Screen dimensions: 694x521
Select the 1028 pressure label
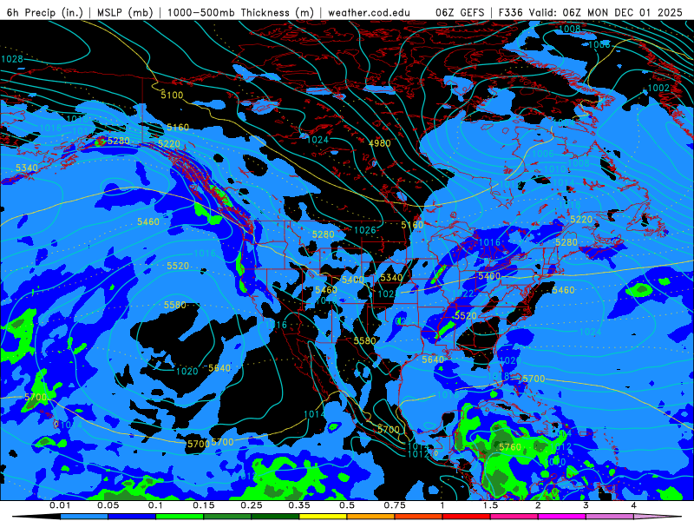point(12,59)
